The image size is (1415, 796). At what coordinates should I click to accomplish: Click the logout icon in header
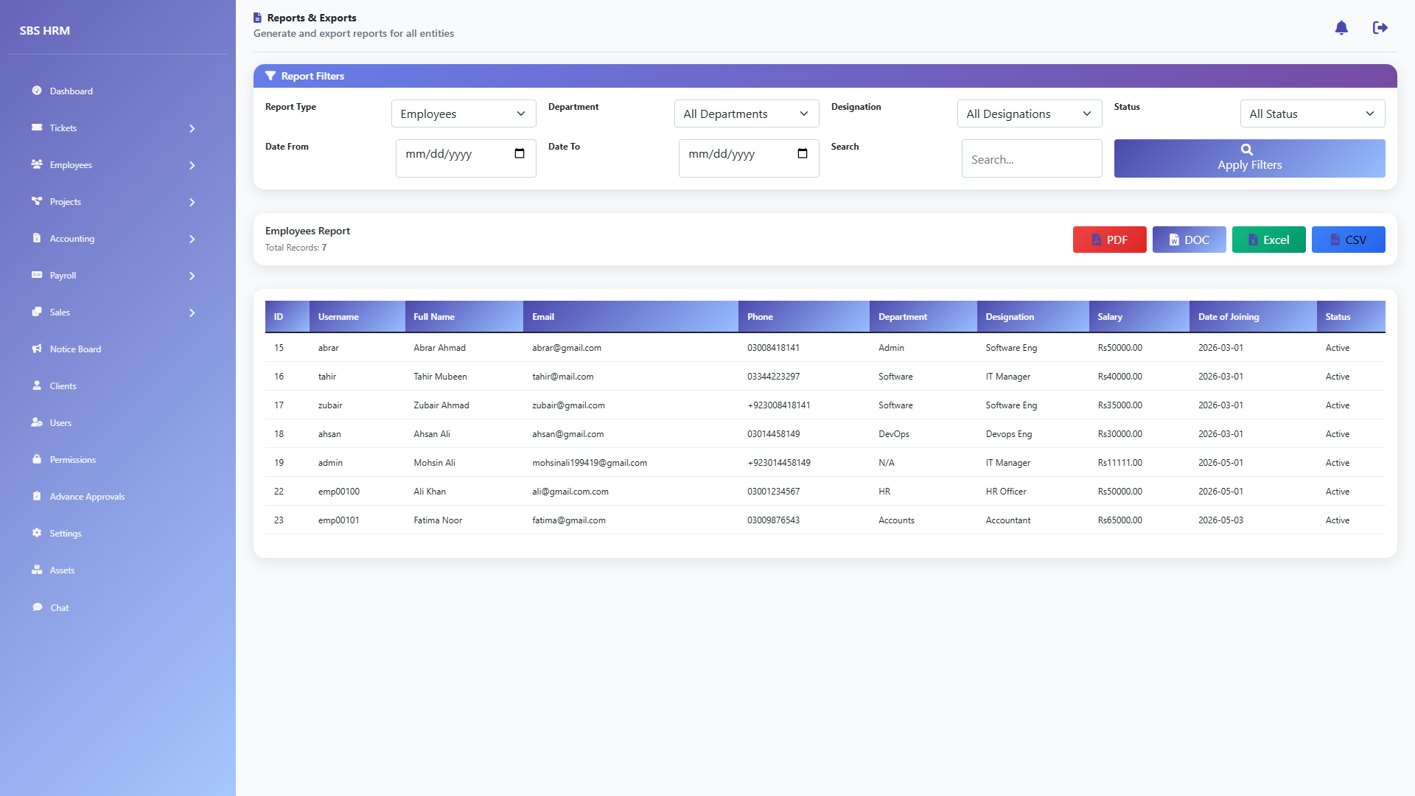click(x=1380, y=28)
